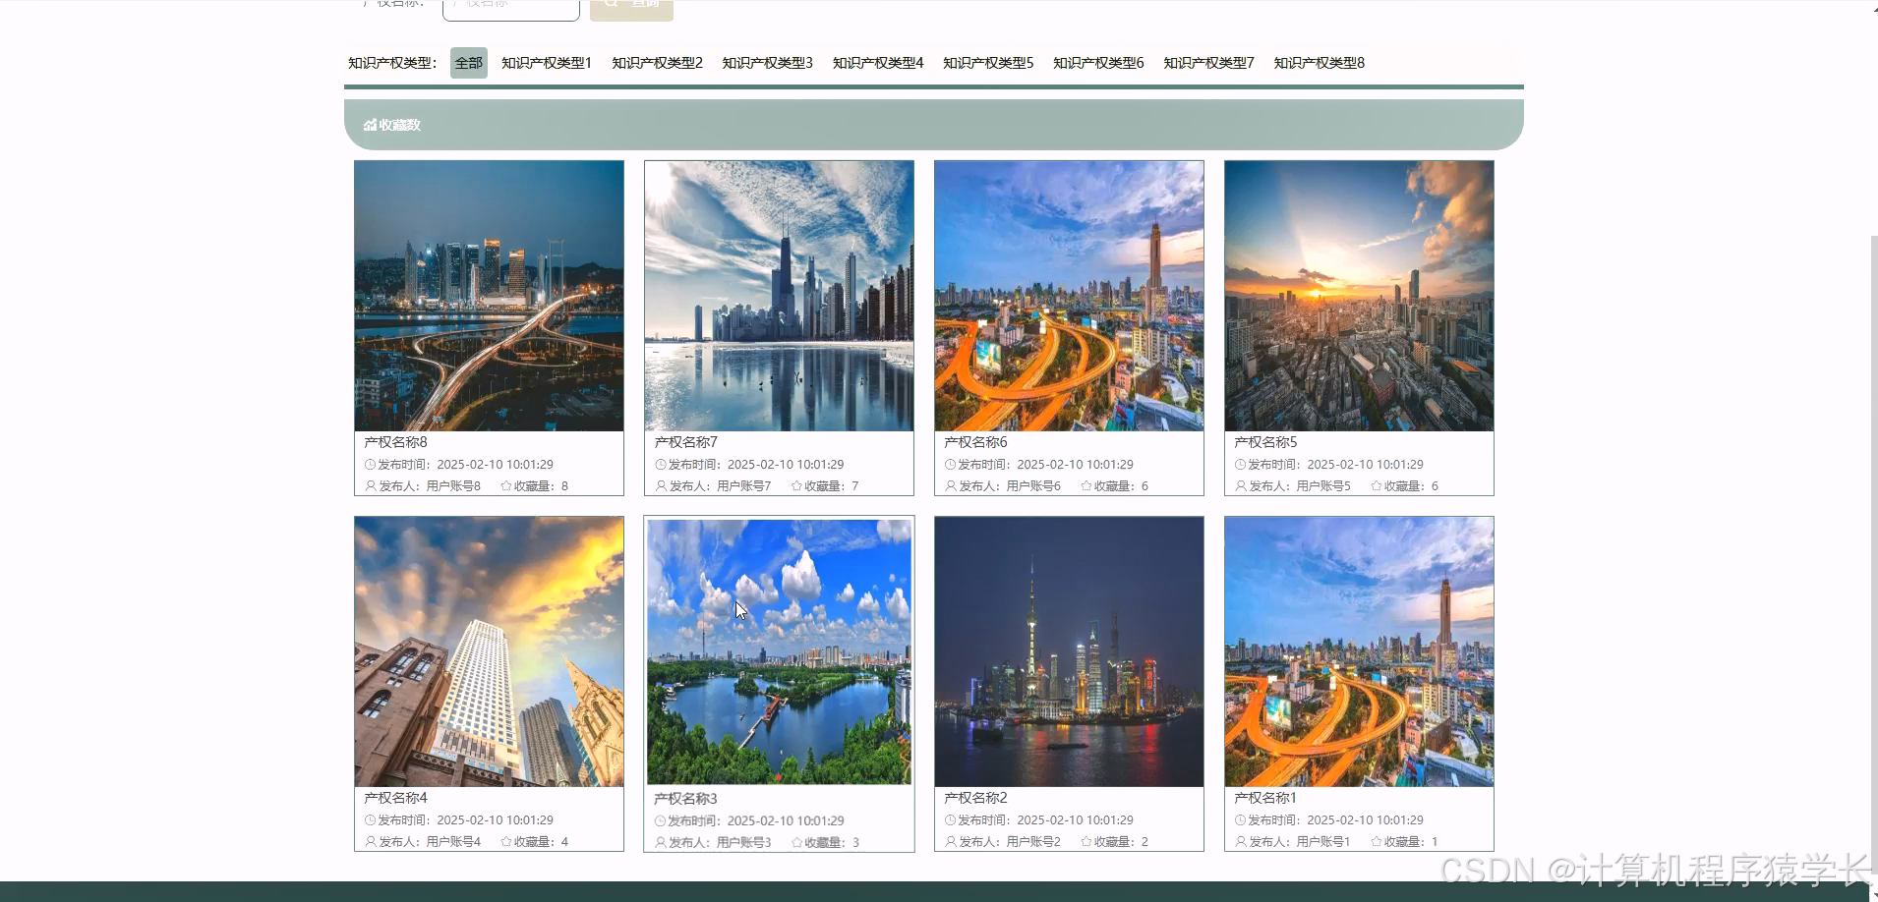Image resolution: width=1878 pixels, height=902 pixels.
Task: Open the 产权名称1 highway thumbnail
Action: [x=1359, y=651]
